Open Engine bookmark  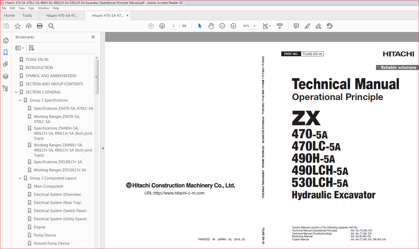(x=39, y=227)
